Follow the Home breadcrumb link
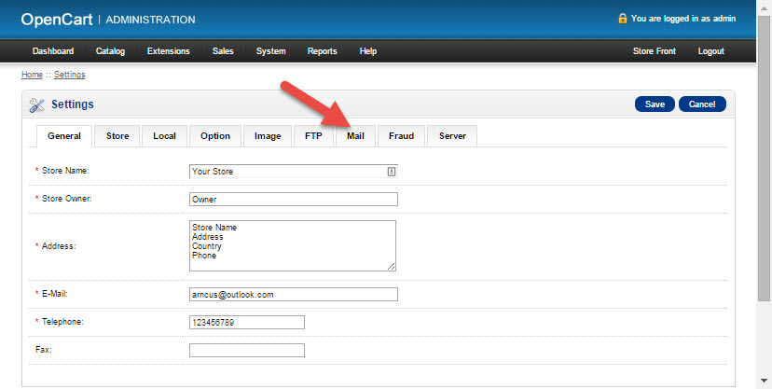Image resolution: width=772 pixels, height=389 pixels. click(32, 75)
